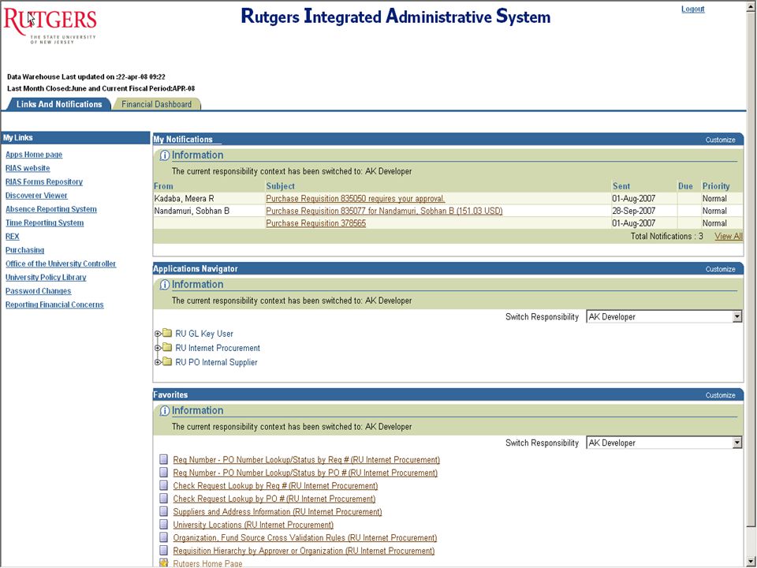
Task: Click document icon beside Organization, Fund Source Cross Validation
Action: (x=164, y=537)
